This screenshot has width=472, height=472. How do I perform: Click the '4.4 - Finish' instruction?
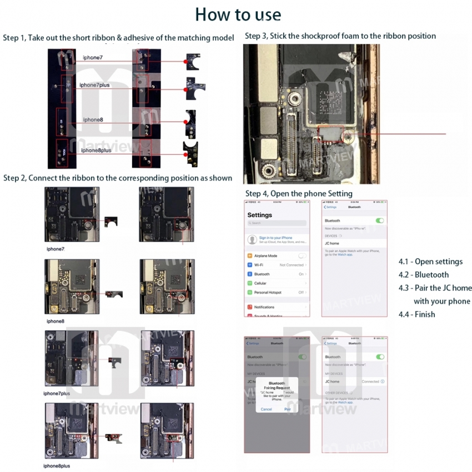tap(416, 314)
